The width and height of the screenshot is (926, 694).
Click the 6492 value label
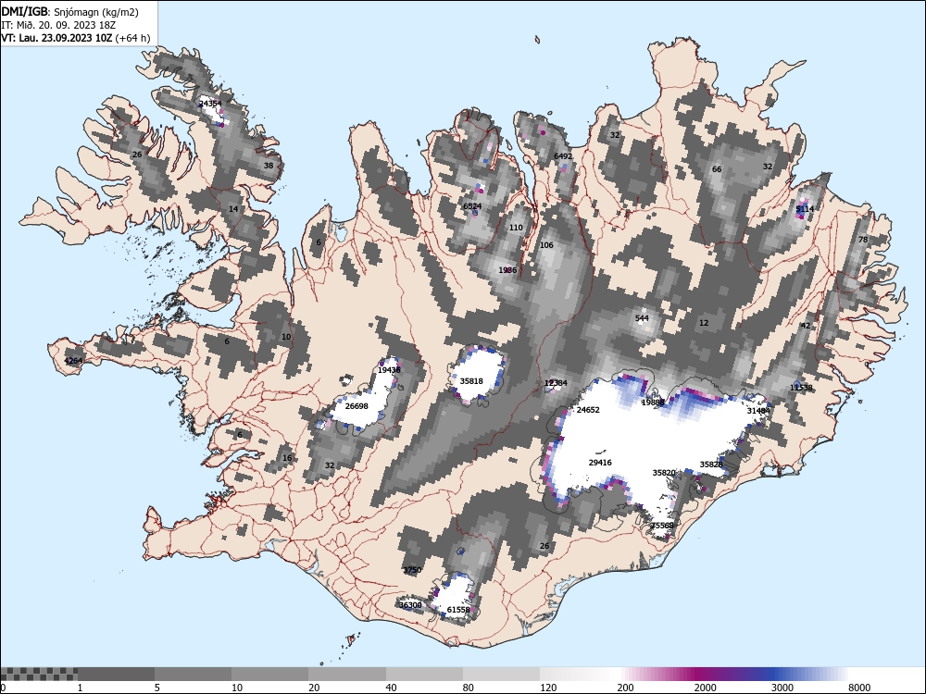tap(563, 156)
